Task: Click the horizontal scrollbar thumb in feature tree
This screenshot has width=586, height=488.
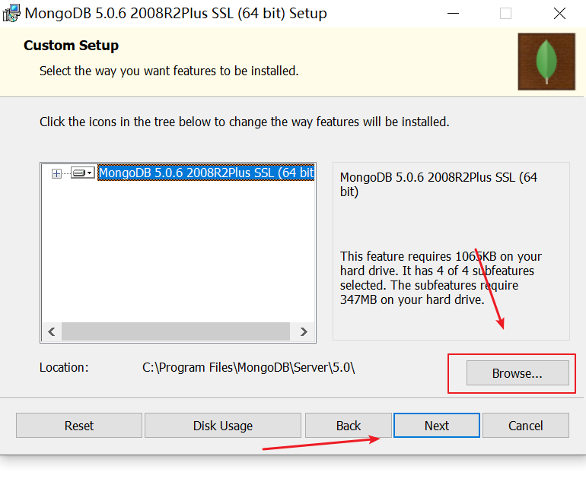Action: pos(176,331)
